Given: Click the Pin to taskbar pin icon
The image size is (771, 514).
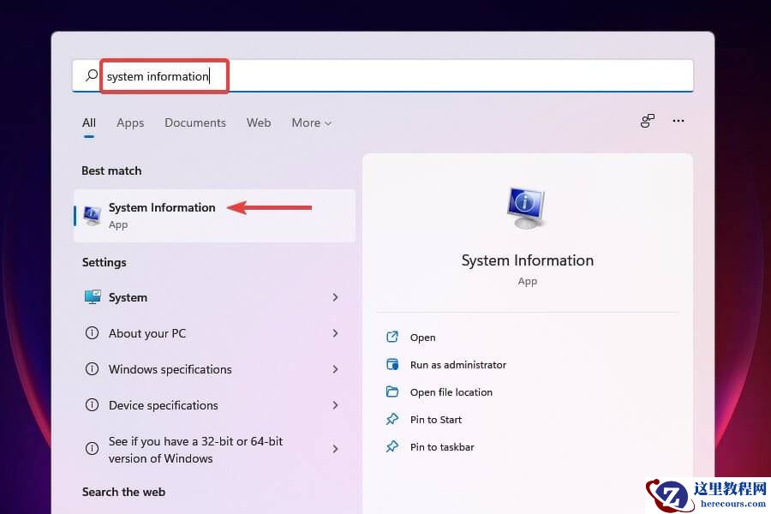Looking at the screenshot, I should [x=391, y=446].
